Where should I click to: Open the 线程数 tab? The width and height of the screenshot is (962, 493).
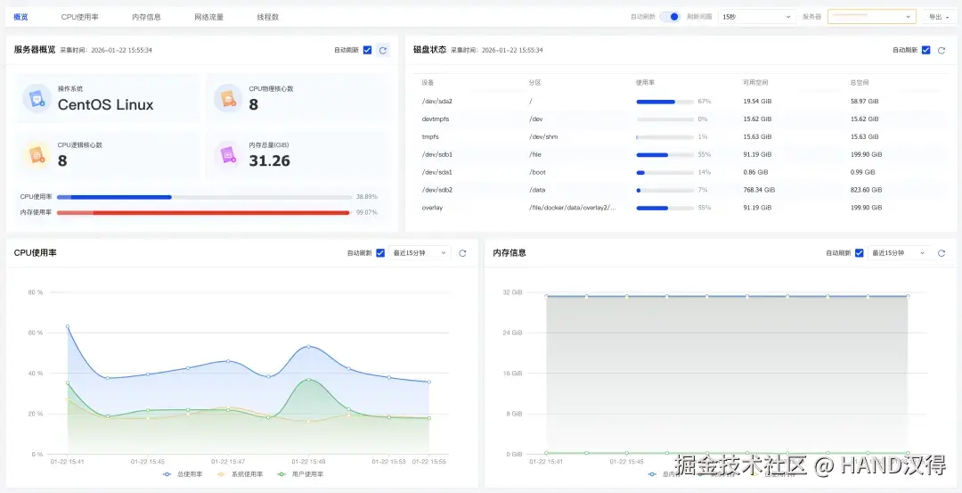[x=268, y=17]
